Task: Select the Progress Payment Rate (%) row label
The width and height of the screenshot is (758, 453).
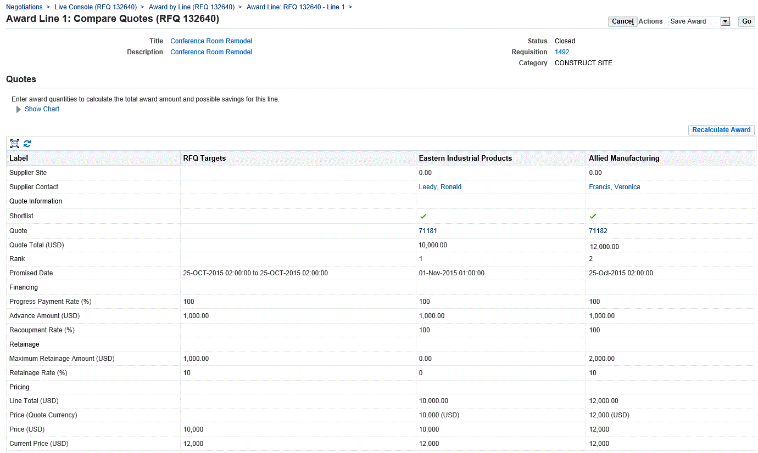Action: (x=50, y=302)
